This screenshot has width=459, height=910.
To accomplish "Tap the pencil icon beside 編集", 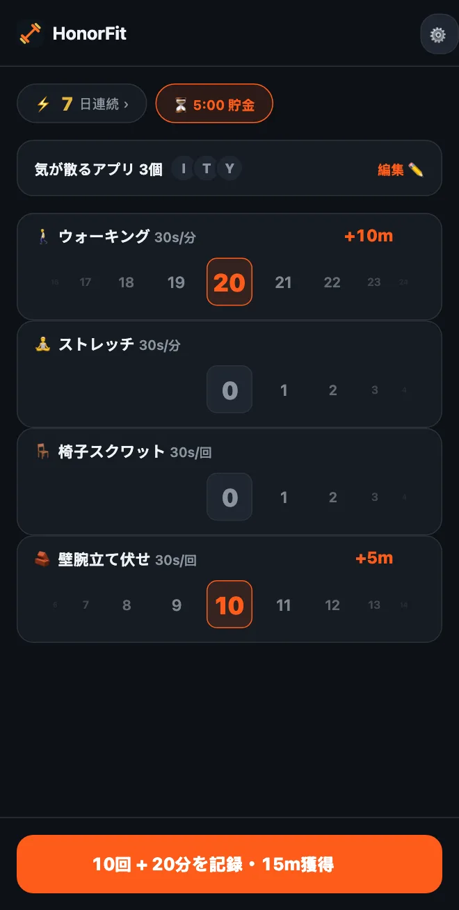I will click(x=416, y=170).
